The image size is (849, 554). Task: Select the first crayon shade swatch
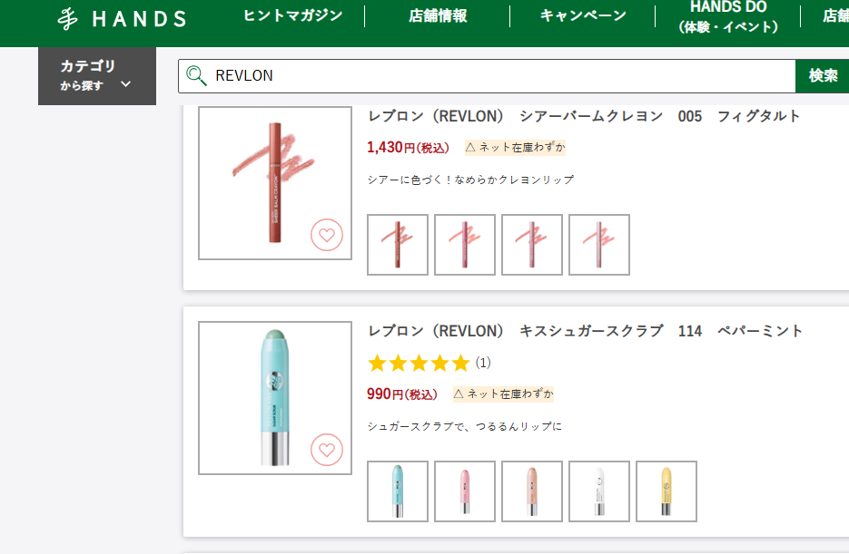coord(398,245)
